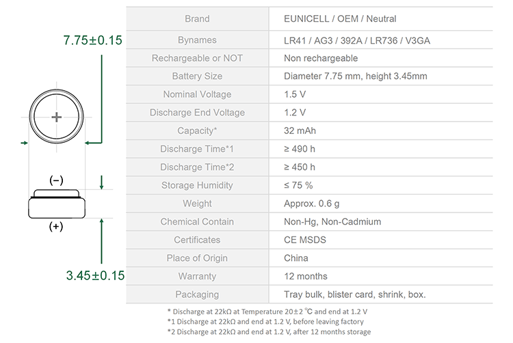Click the Packaging row value text
513x343 pixels.
click(354, 294)
